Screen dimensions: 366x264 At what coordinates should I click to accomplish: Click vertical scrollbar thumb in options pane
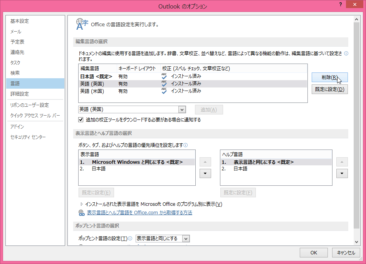click(x=356, y=126)
